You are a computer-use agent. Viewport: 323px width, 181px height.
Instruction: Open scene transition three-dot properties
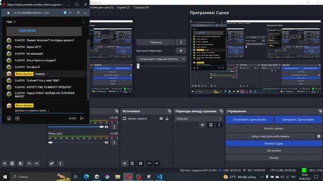pyautogui.click(x=219, y=125)
